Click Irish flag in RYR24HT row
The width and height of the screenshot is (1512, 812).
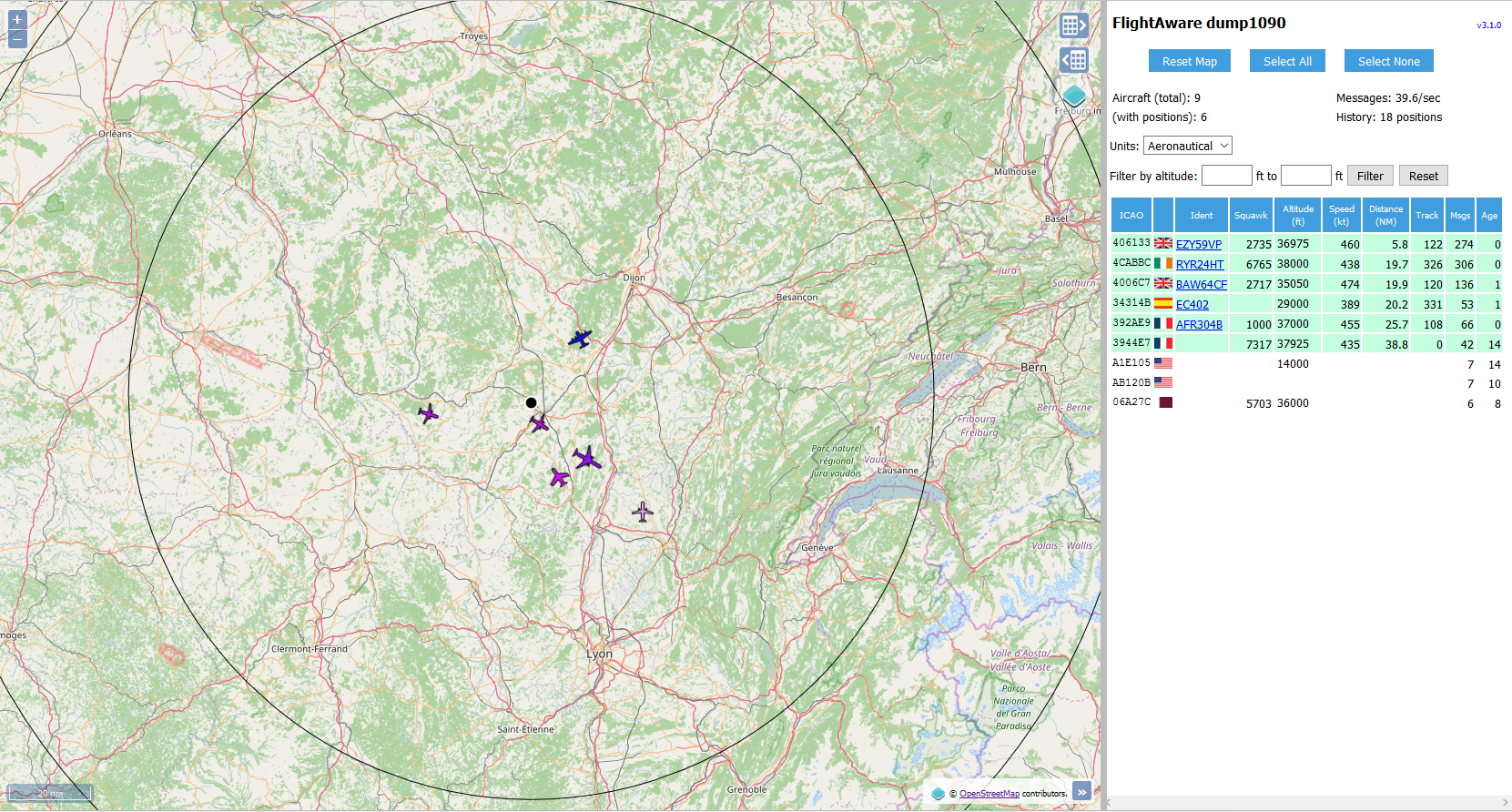(1163, 263)
